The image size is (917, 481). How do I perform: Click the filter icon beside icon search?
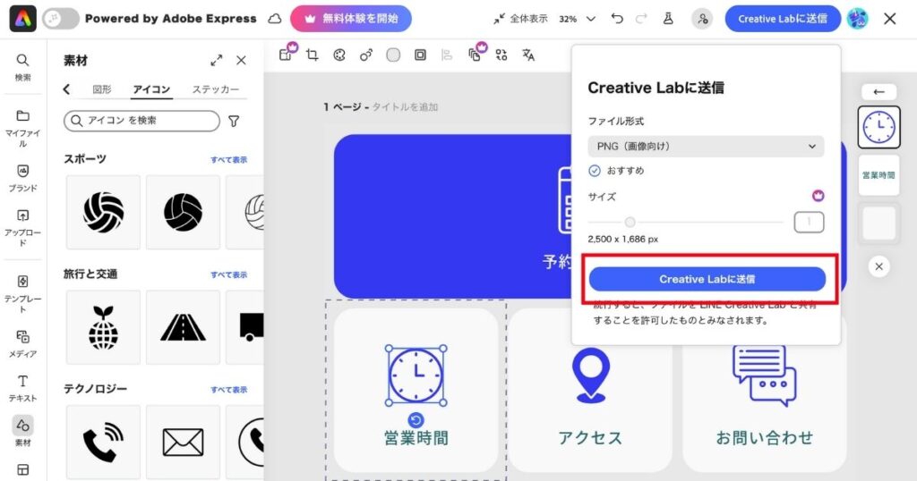[234, 121]
